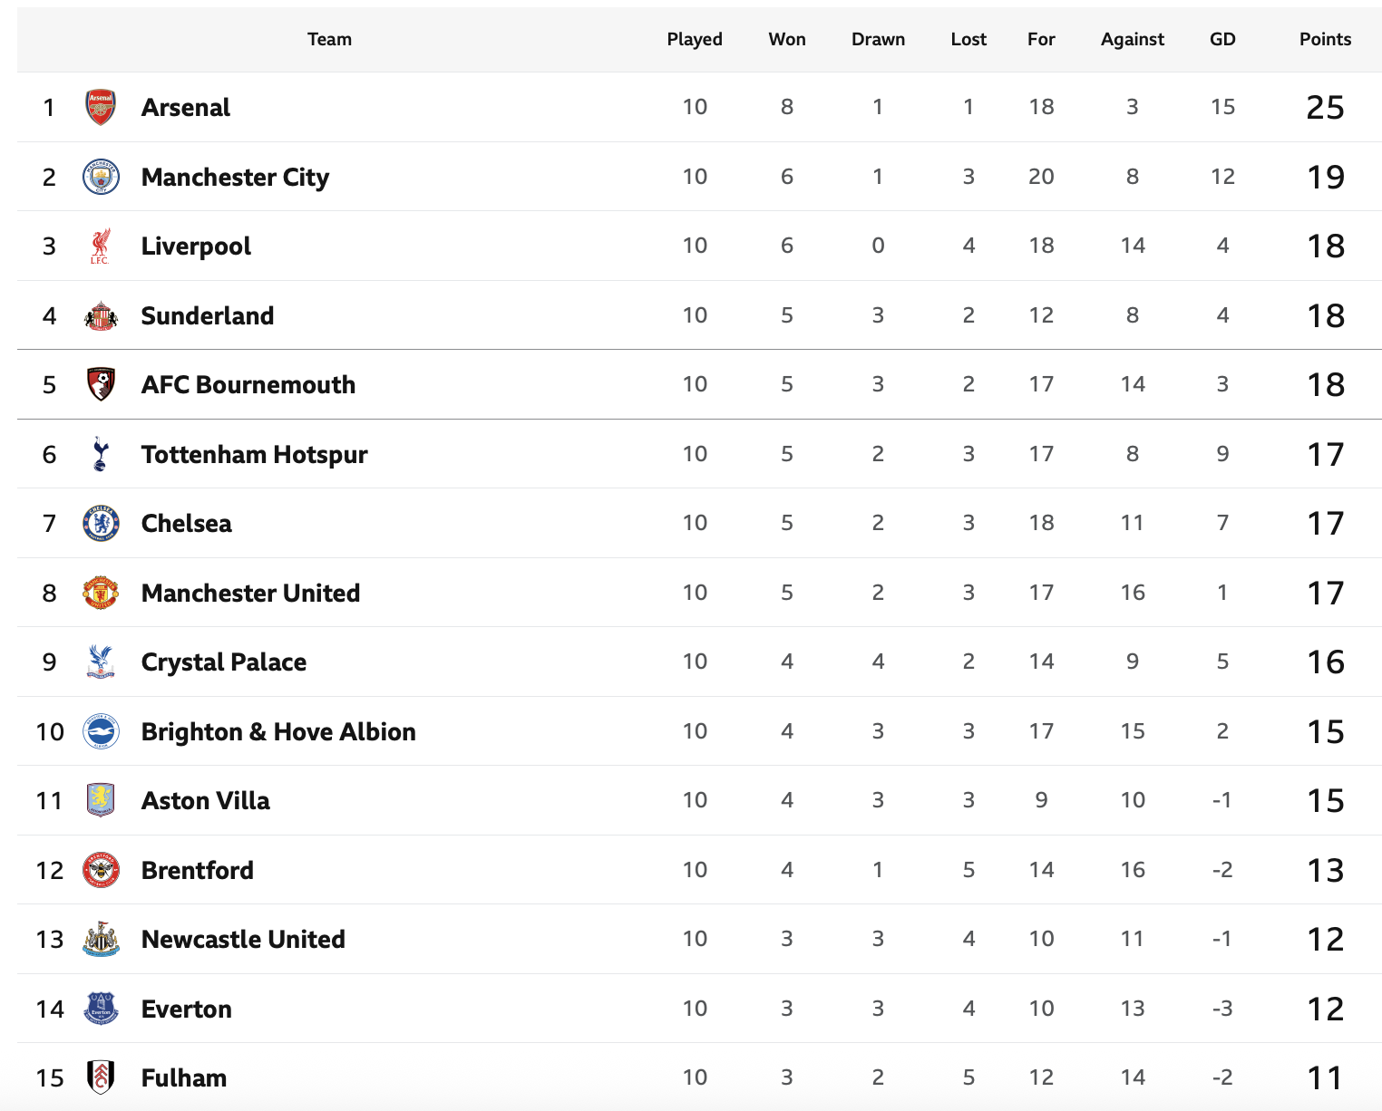
Task: Click the Newcastle United crest icon
Action: 101,940
